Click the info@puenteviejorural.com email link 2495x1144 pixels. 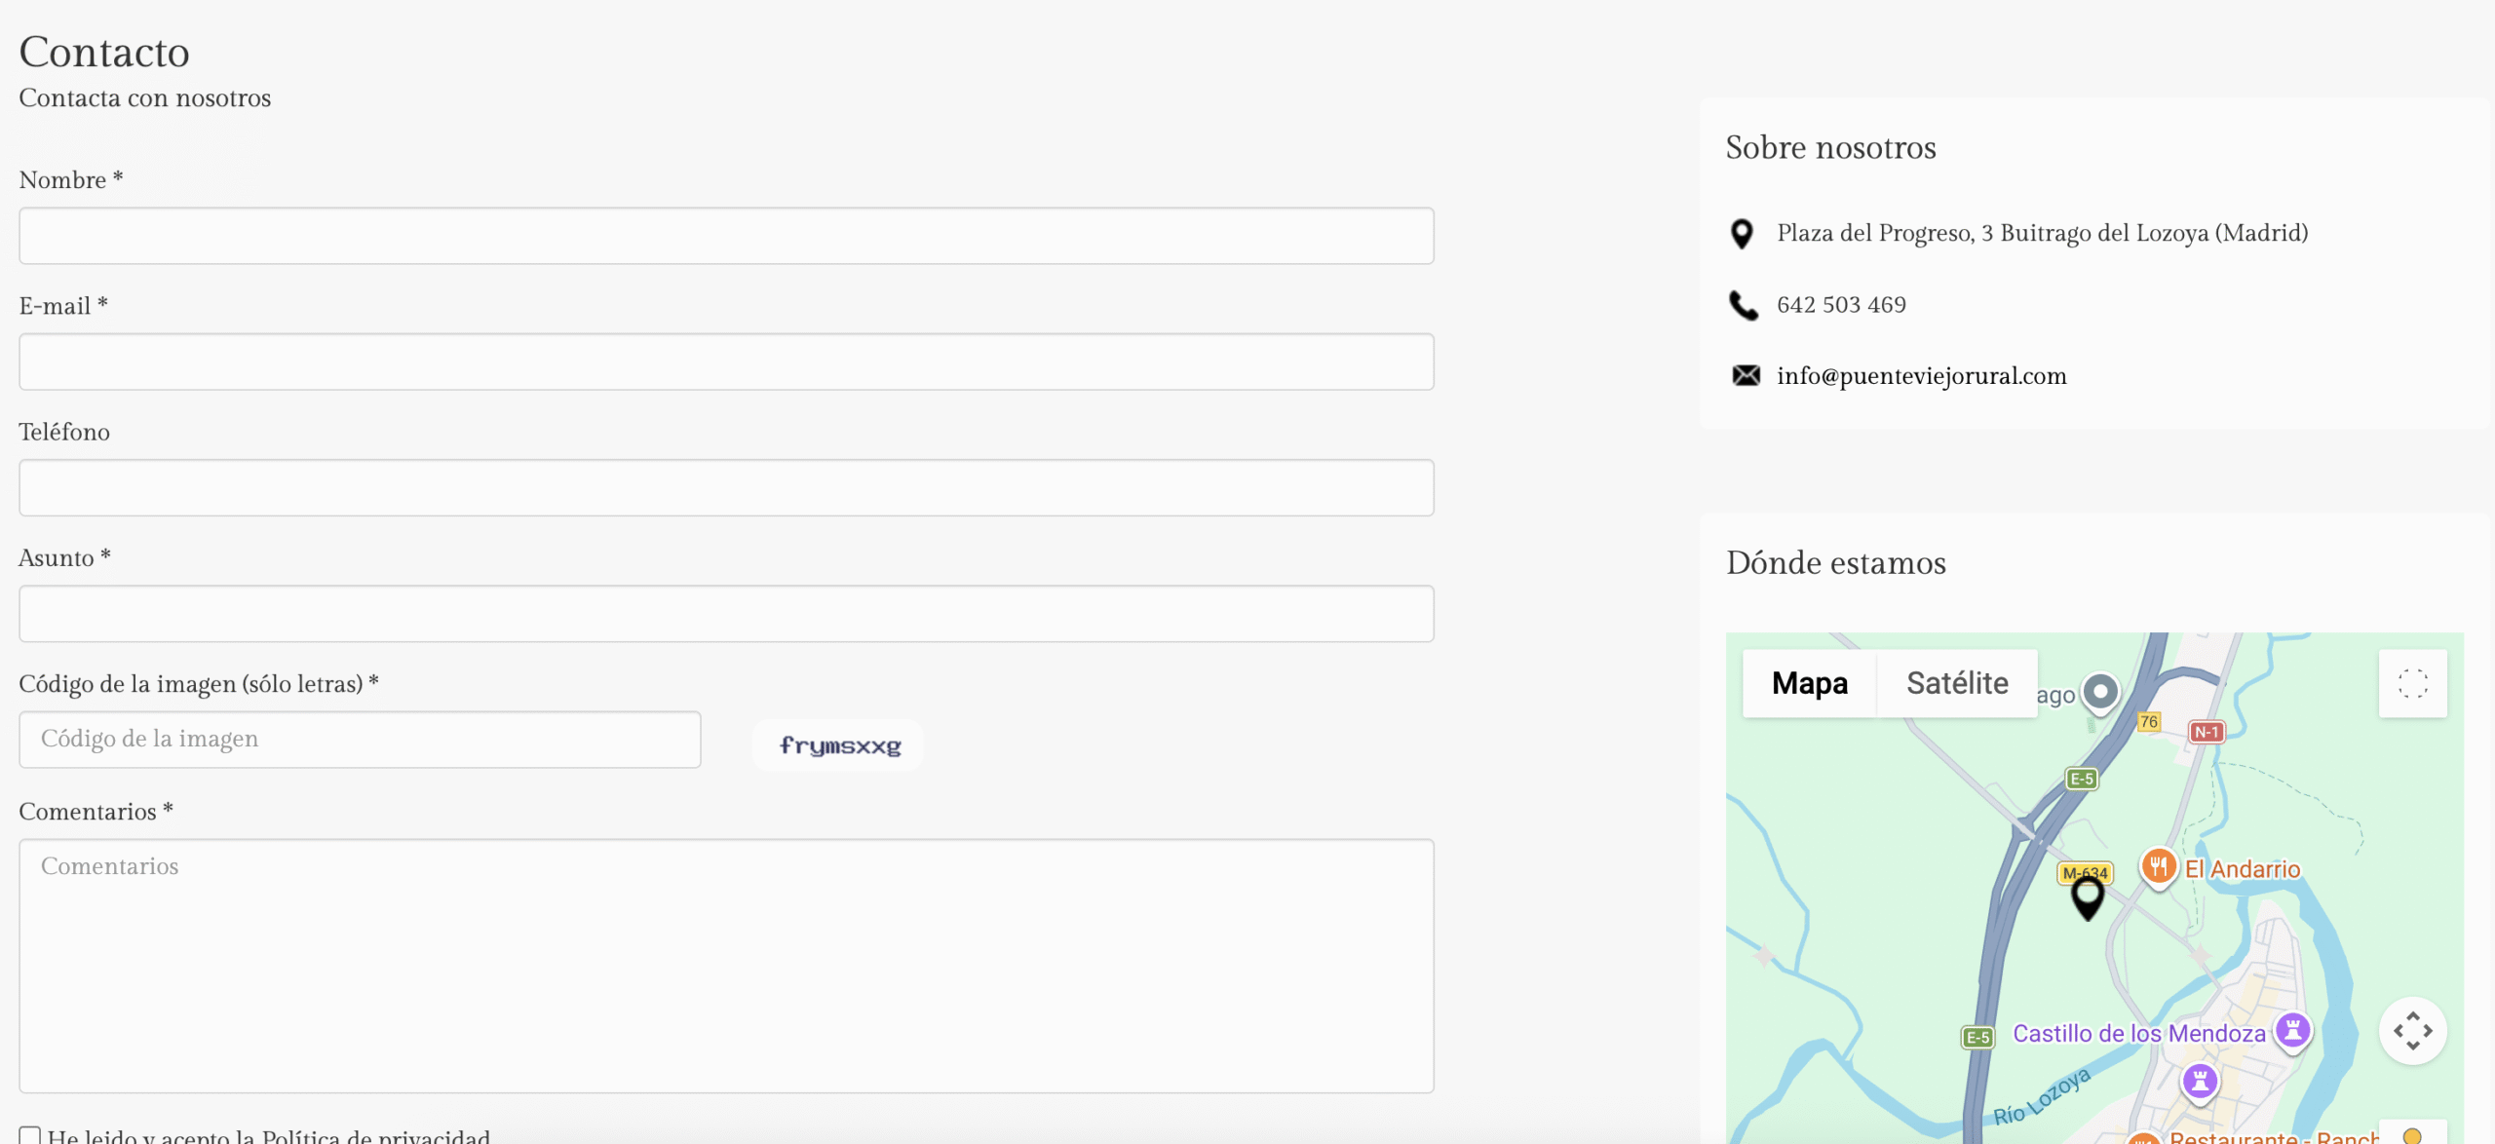pos(1921,376)
